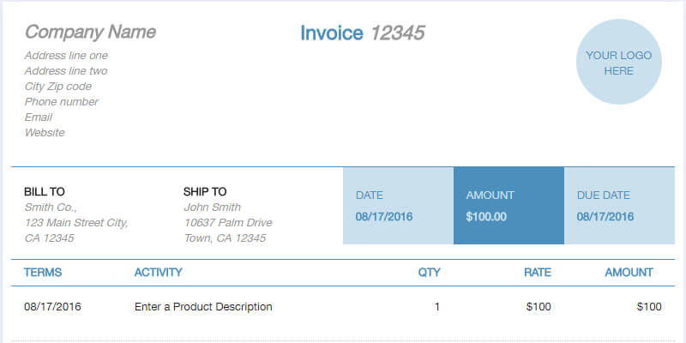Edit Enter a Product Description cell
This screenshot has height=343, width=686.
tap(203, 307)
